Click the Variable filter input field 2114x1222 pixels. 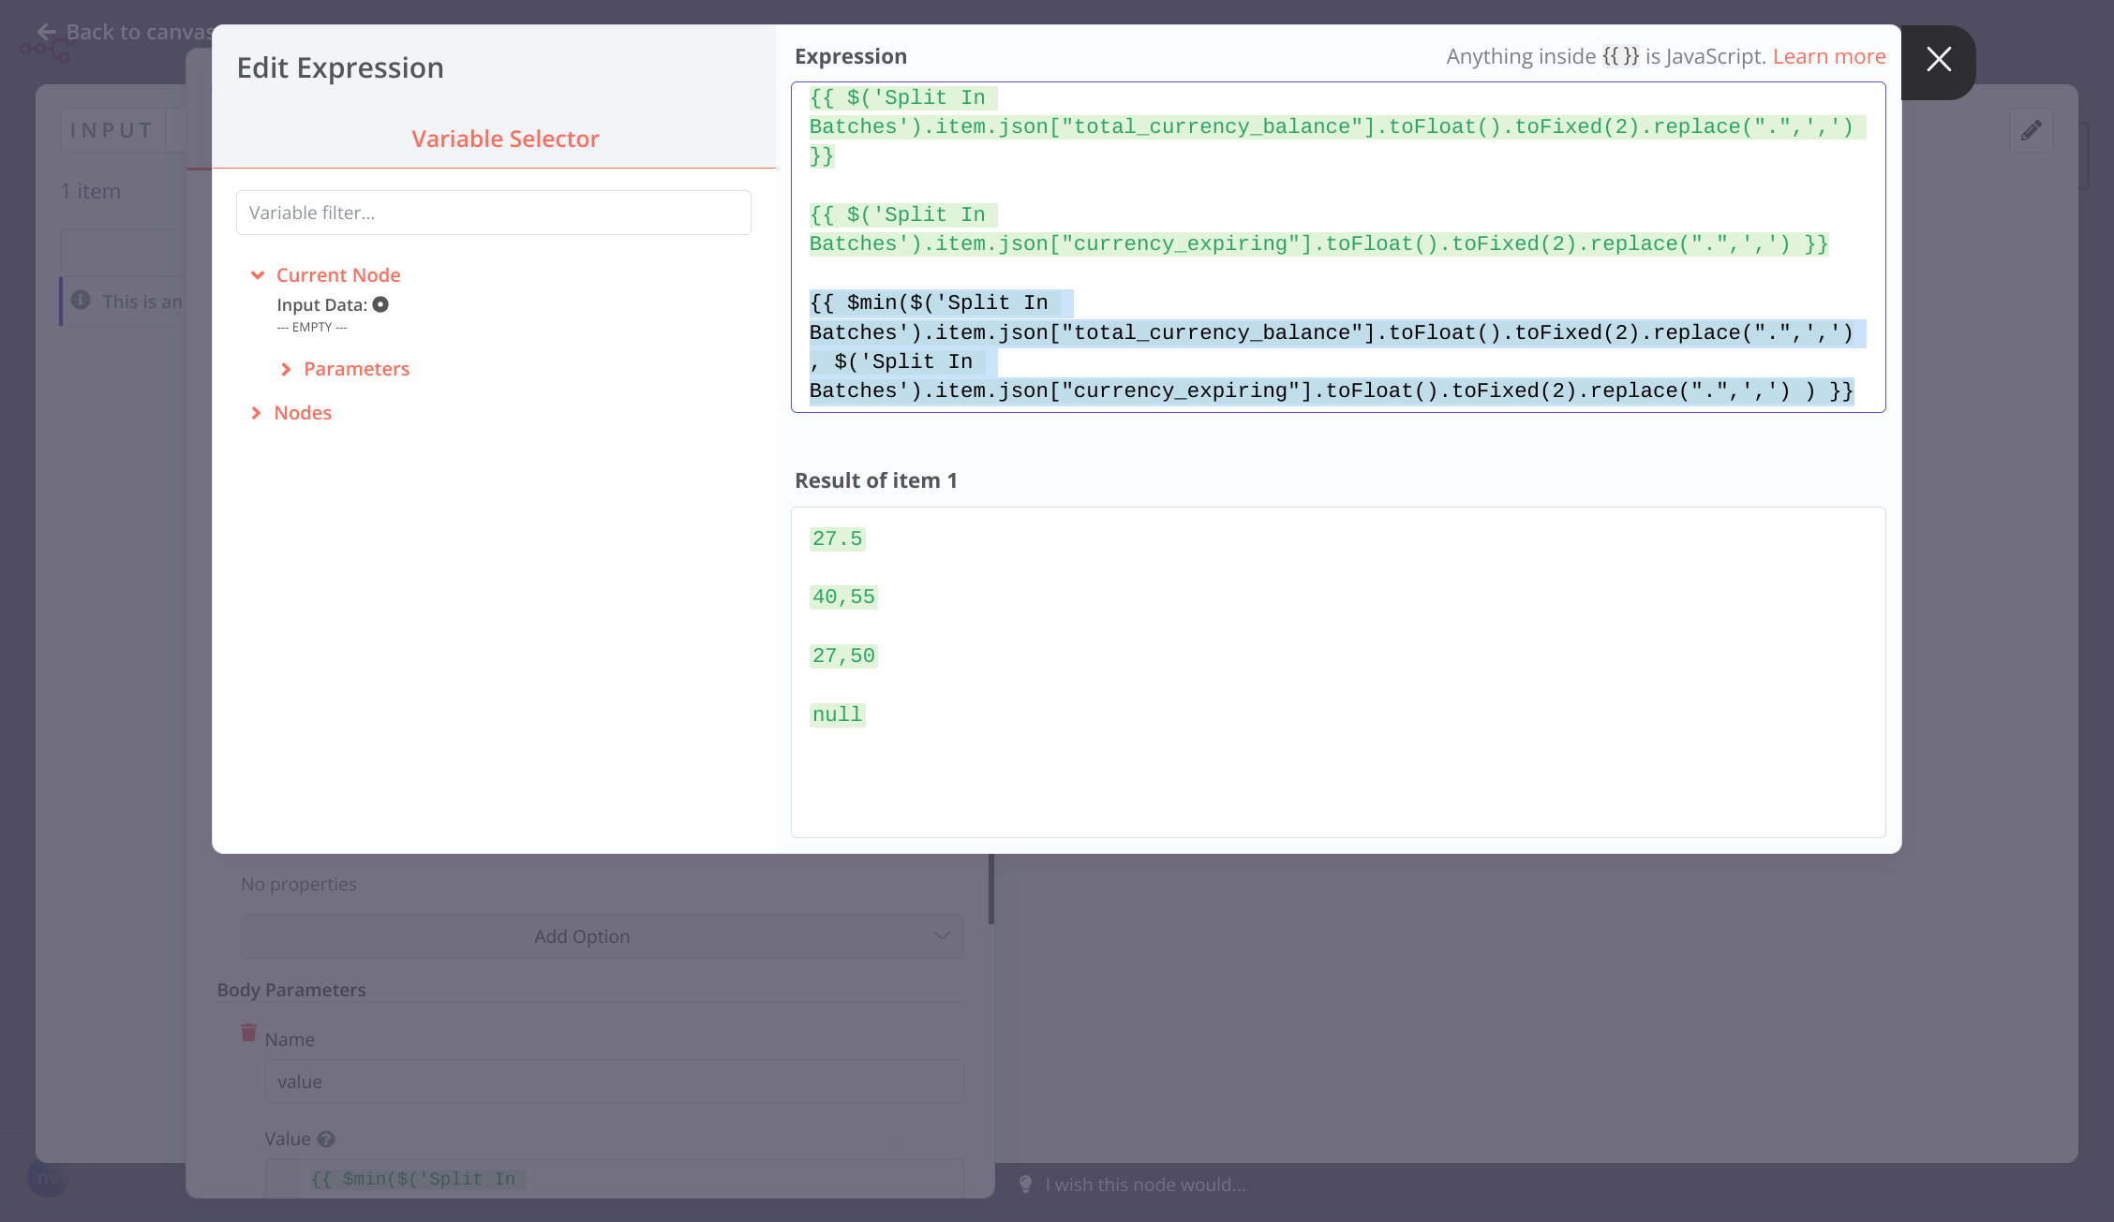click(493, 213)
